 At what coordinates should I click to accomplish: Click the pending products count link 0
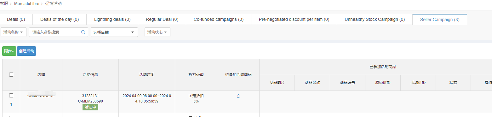coord(238,96)
